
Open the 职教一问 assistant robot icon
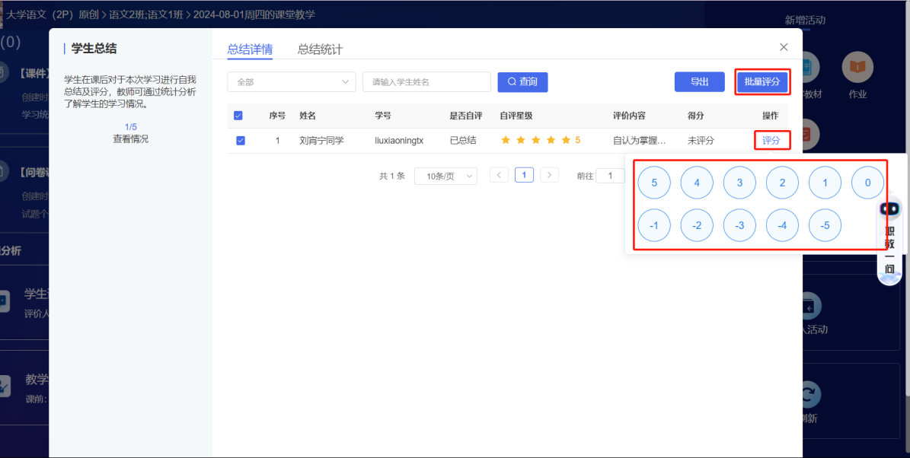tap(889, 208)
